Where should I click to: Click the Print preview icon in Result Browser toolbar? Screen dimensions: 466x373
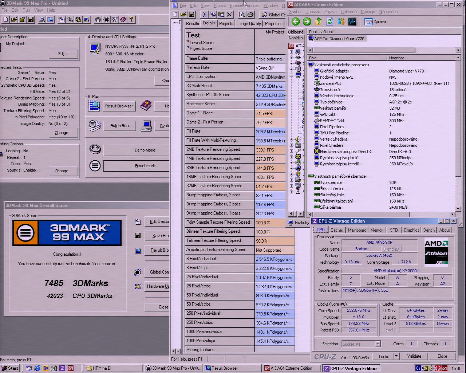pos(242,14)
